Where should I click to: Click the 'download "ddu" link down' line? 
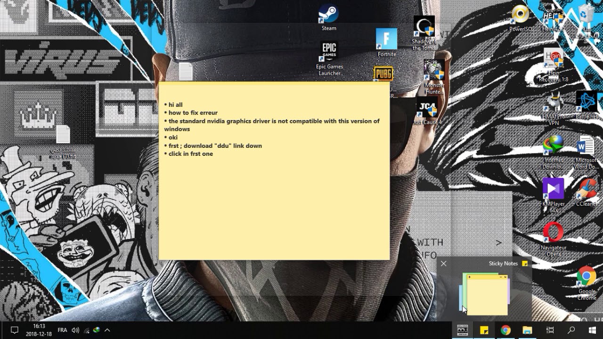[213, 145]
